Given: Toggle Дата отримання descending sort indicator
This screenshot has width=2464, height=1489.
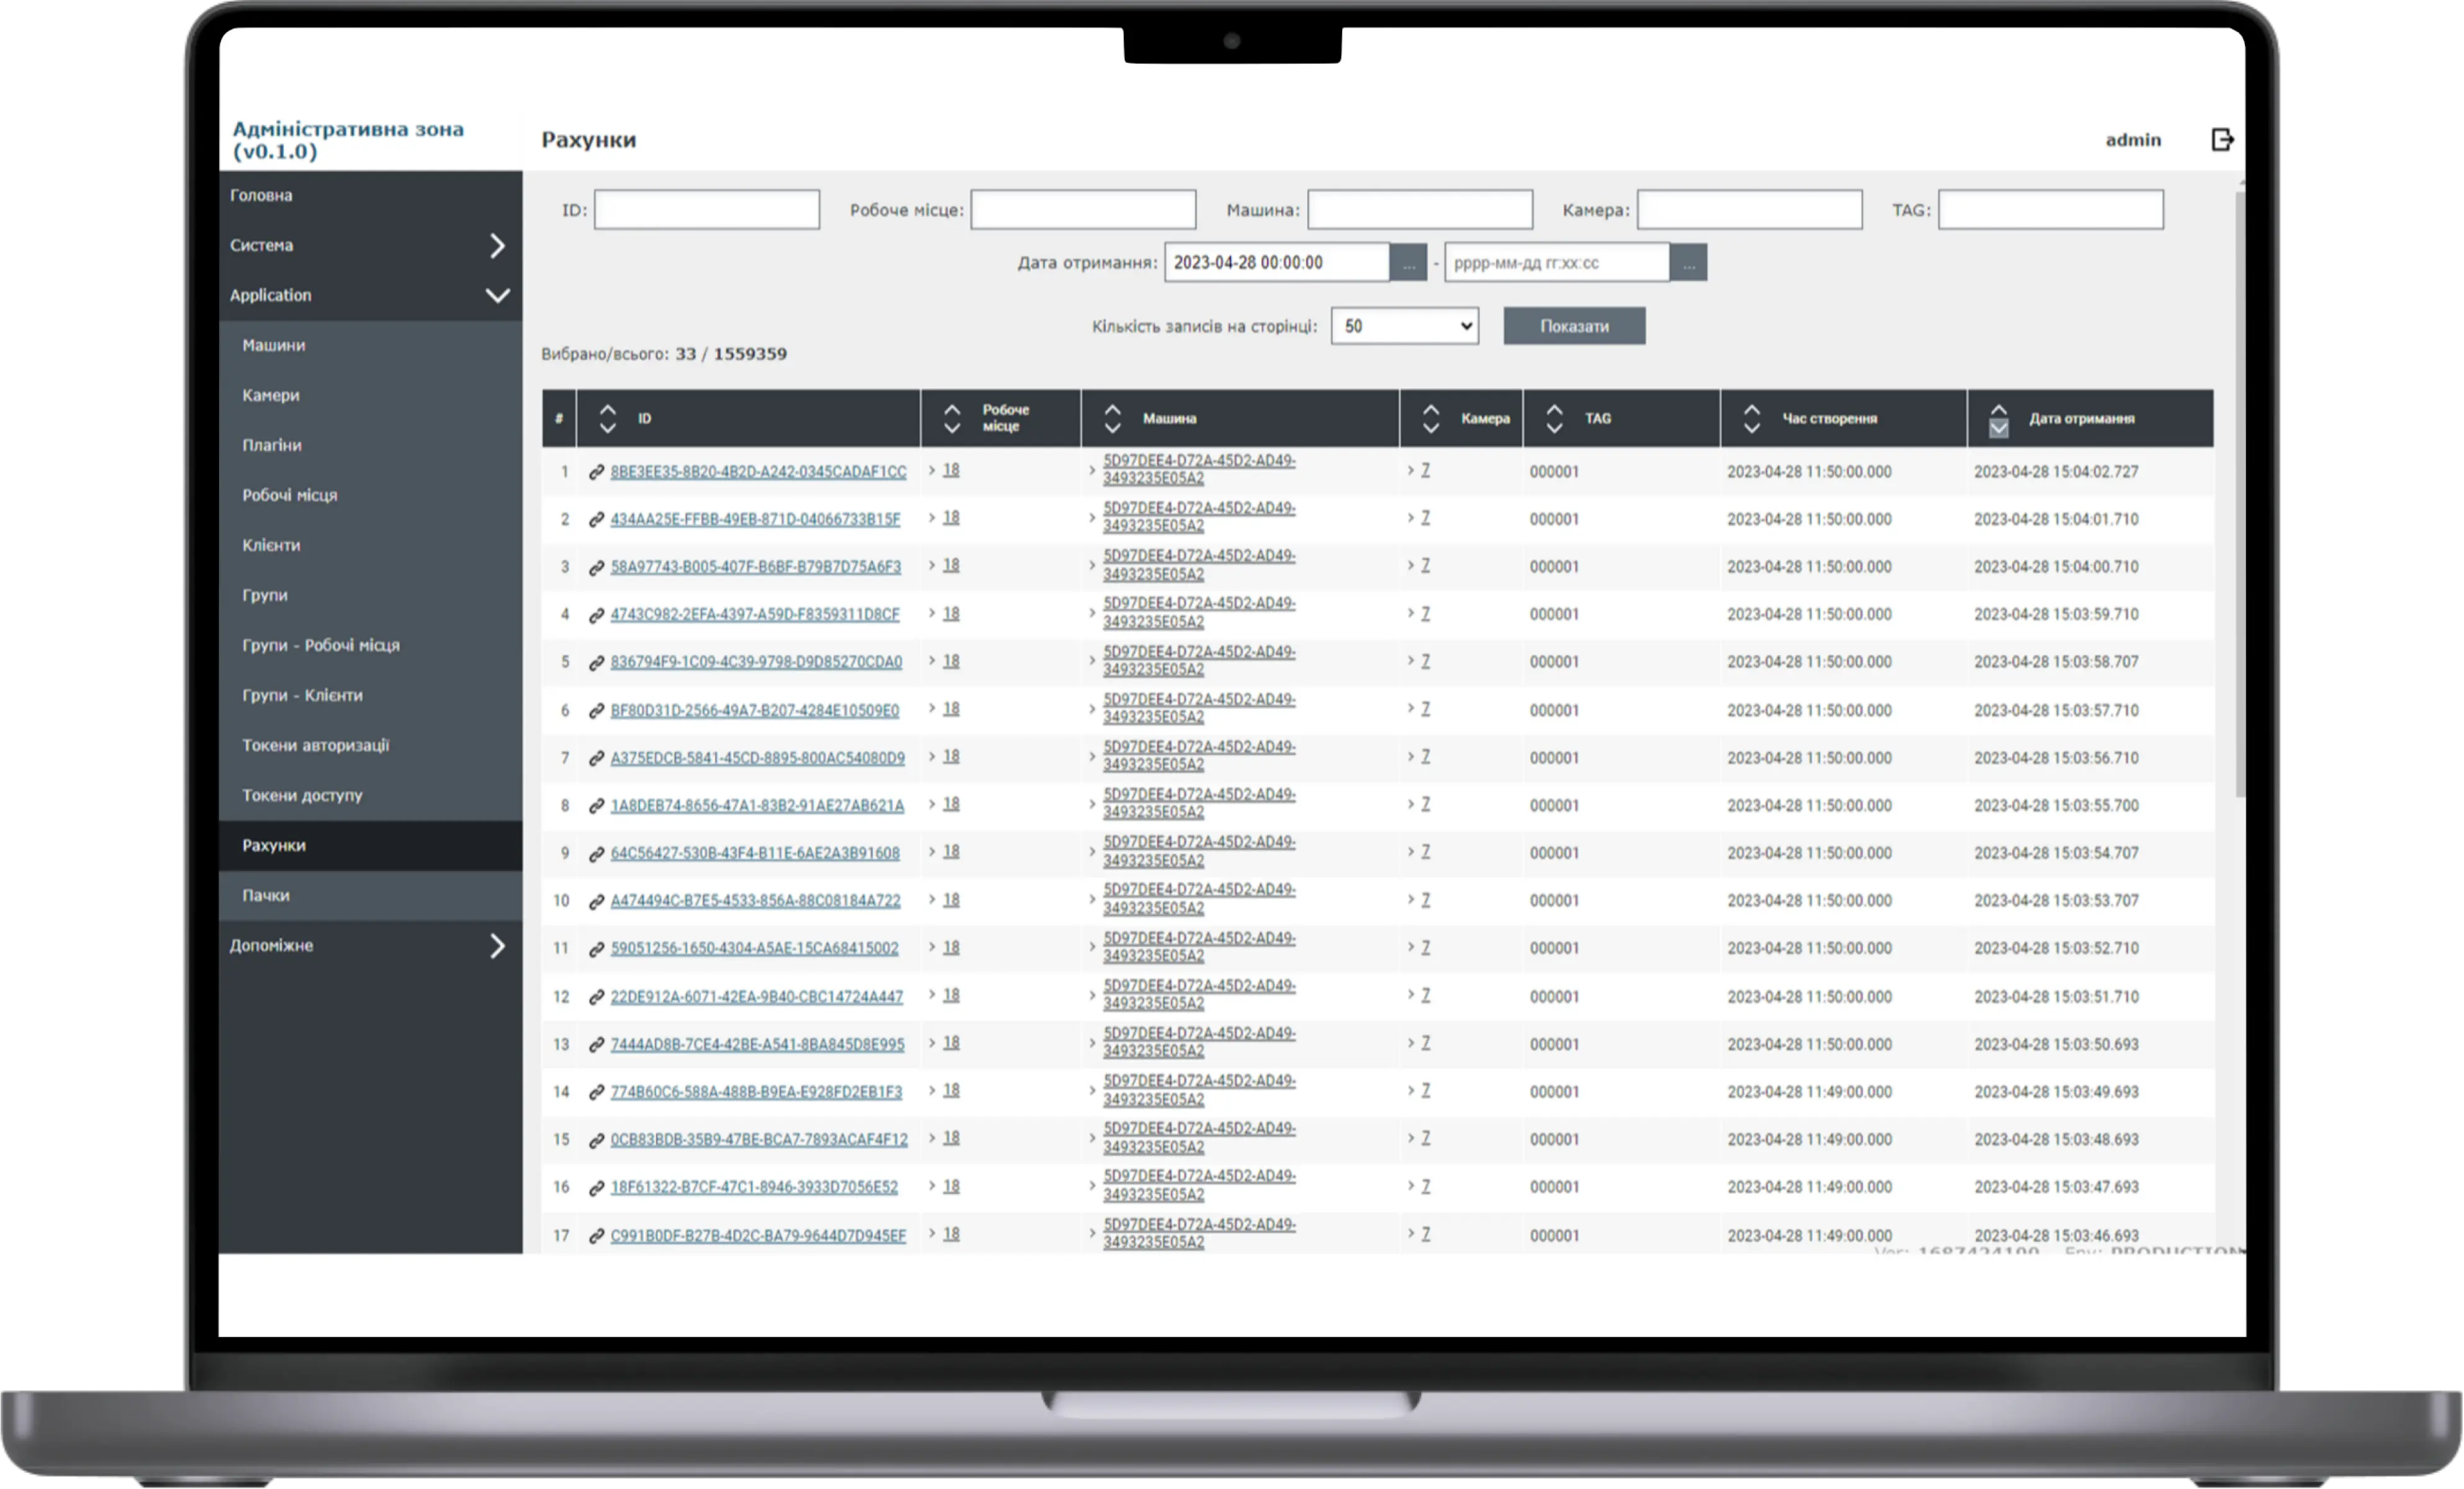Looking at the screenshot, I should click(x=1998, y=427).
